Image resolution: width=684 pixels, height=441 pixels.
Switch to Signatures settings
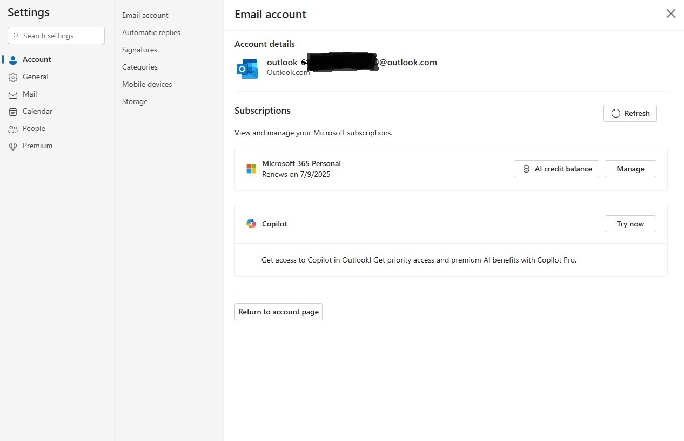(x=139, y=50)
